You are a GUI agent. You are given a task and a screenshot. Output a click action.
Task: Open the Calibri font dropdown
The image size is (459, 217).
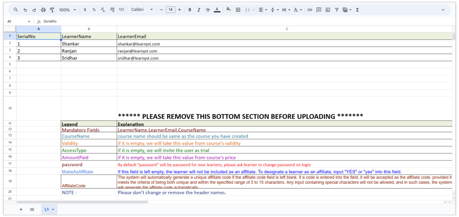(142, 10)
